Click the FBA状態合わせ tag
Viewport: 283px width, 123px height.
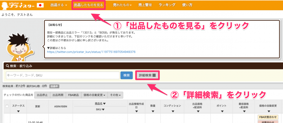[268, 117]
